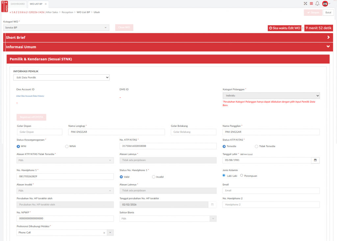The height and width of the screenshot is (241, 337).
Task: Choose Tidak Tersedia for KTP/KITAS status
Action: (x=257, y=146)
